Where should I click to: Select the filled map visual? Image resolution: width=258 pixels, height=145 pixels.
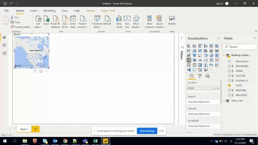pyautogui.click(x=194, y=60)
